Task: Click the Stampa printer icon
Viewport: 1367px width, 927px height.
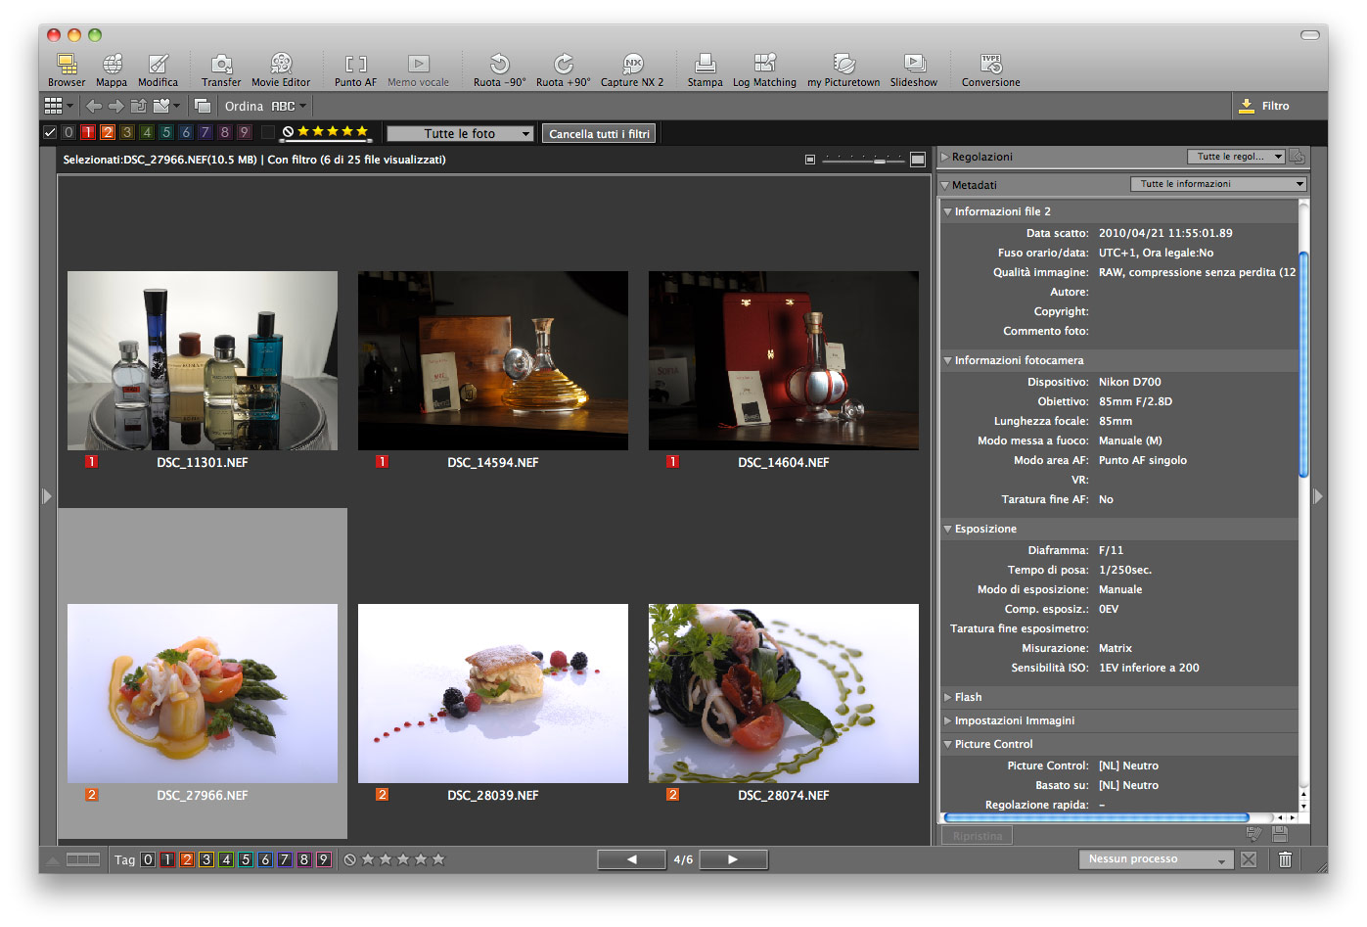Action: point(705,65)
